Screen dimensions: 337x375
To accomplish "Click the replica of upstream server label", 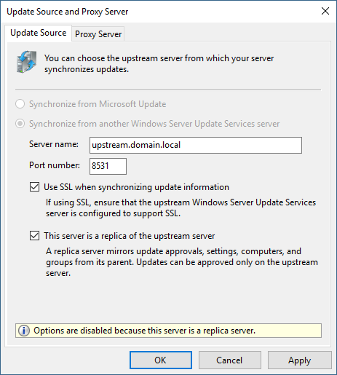I will pos(130,236).
